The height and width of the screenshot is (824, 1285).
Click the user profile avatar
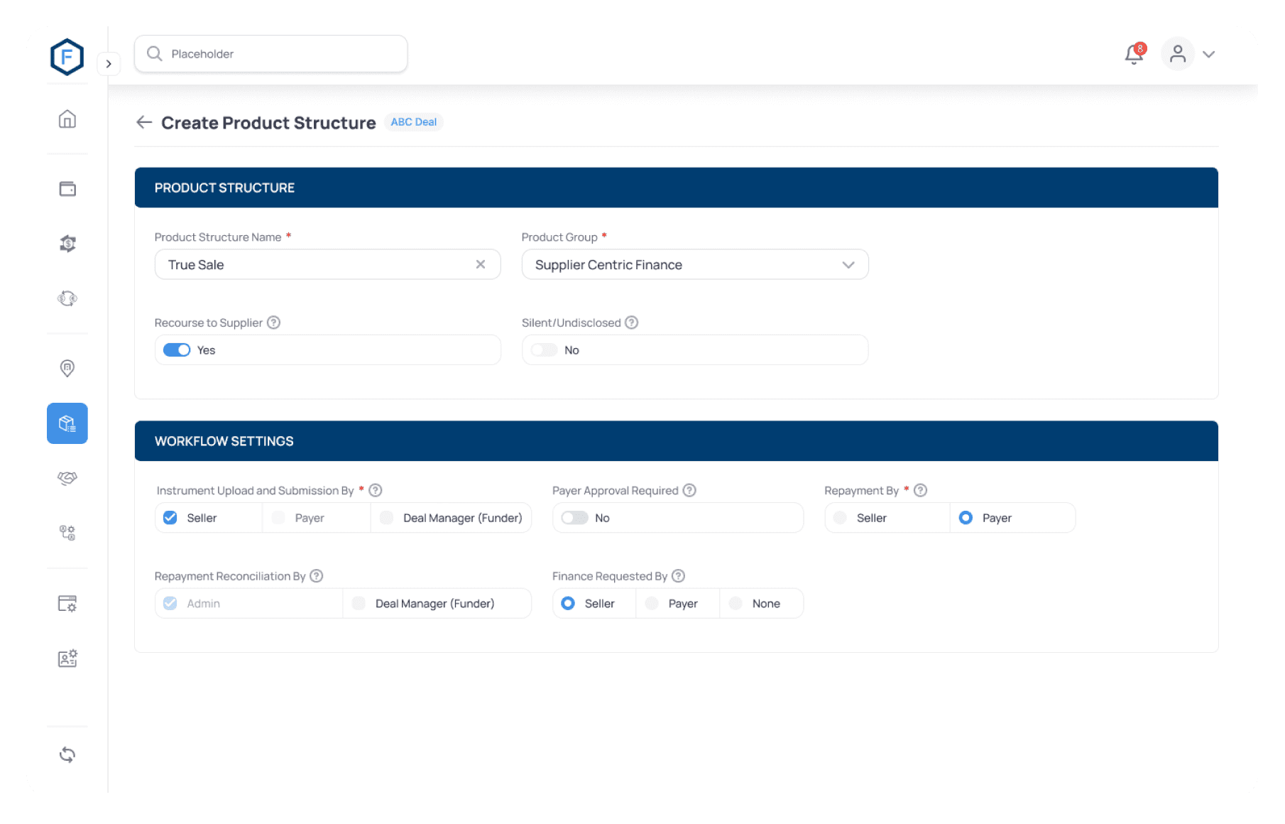pyautogui.click(x=1178, y=54)
